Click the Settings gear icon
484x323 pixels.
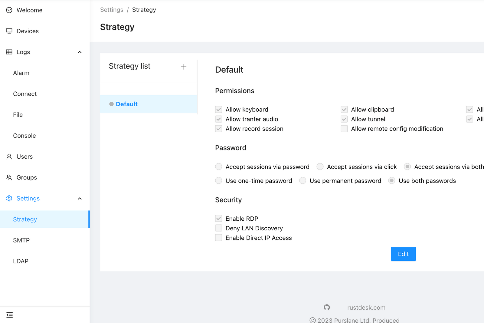(x=9, y=198)
